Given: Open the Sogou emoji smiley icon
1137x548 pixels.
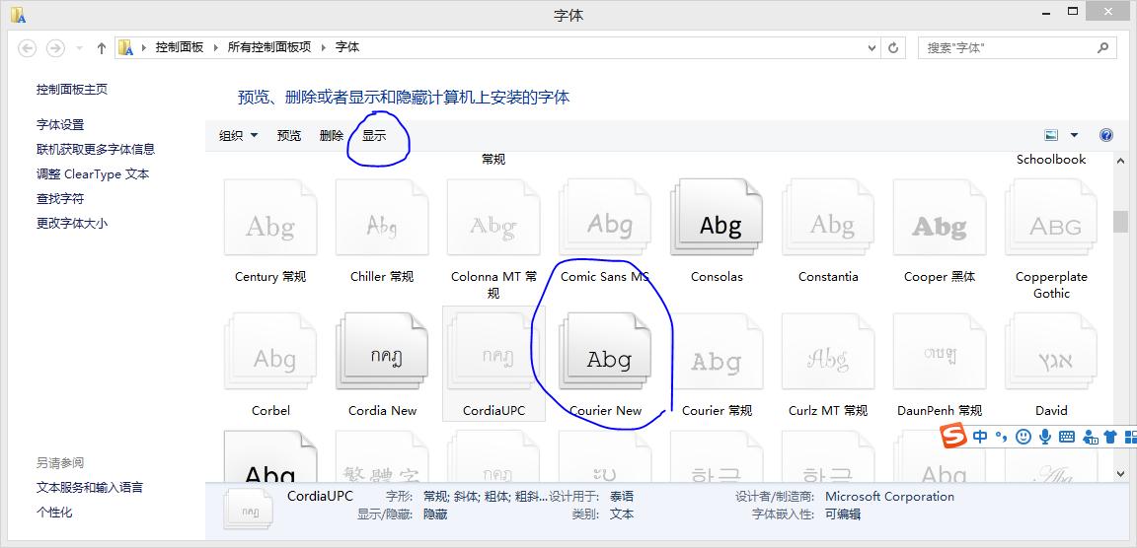Looking at the screenshot, I should 1023,437.
